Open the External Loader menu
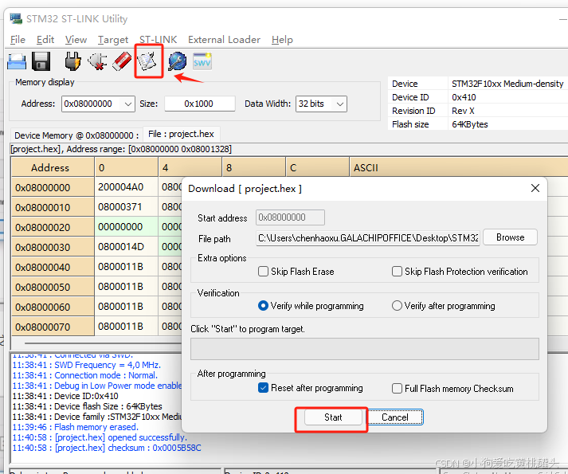The image size is (568, 474). pos(224,40)
